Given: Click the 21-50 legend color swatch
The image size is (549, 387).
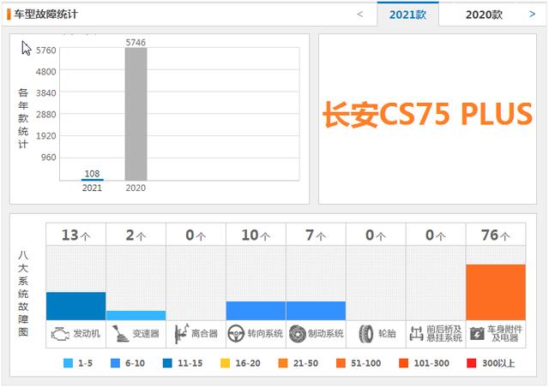Looking at the screenshot, I should coord(283,363).
